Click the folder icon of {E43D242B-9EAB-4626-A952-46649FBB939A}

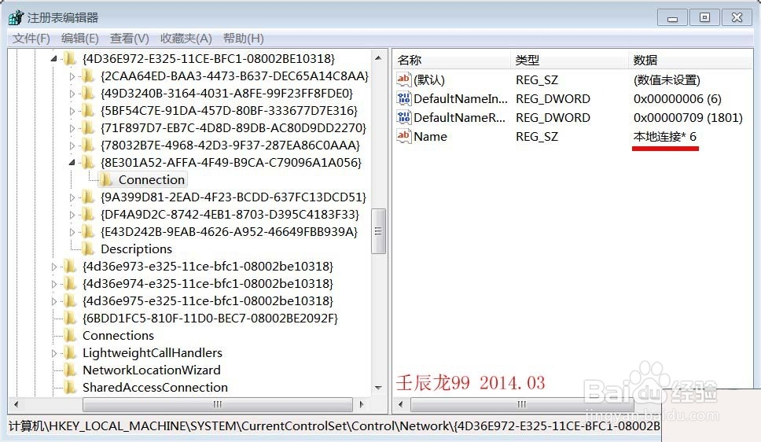point(87,232)
